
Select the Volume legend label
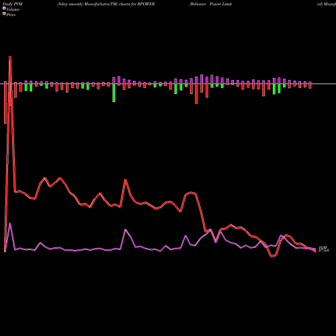tap(13, 9)
